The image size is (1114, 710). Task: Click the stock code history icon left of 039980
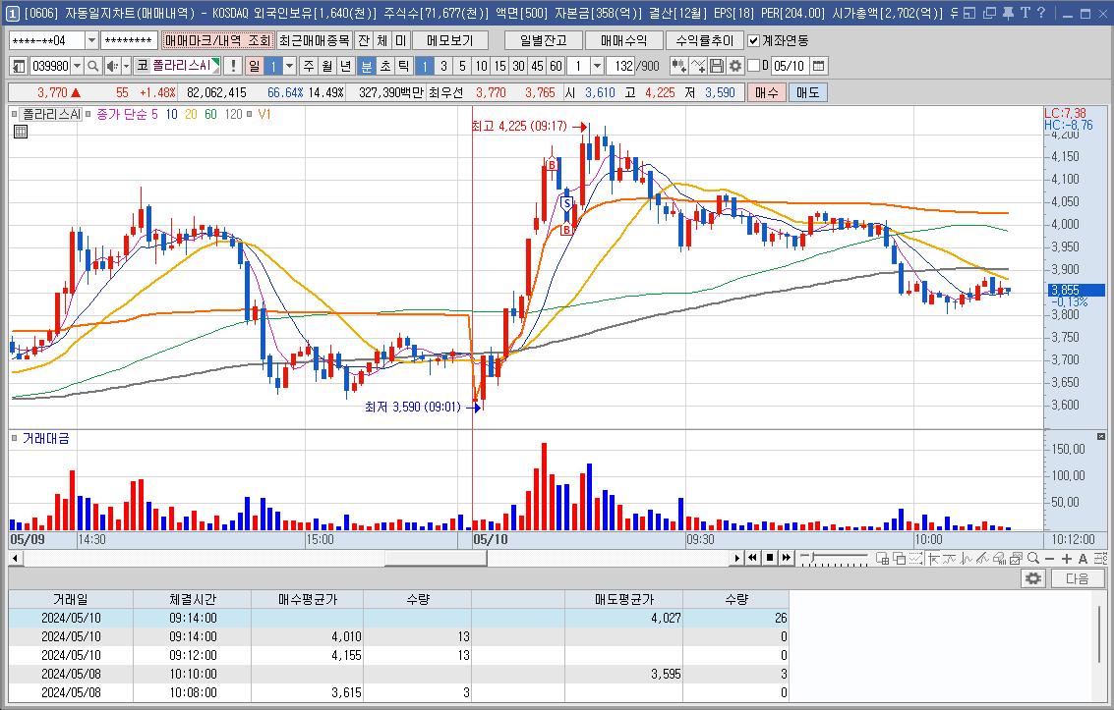20,66
